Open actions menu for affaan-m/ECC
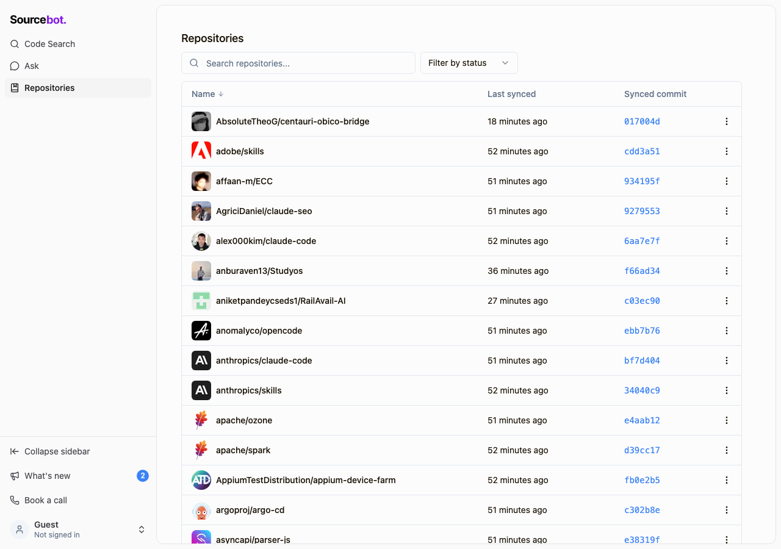Image resolution: width=781 pixels, height=549 pixels. coord(727,181)
